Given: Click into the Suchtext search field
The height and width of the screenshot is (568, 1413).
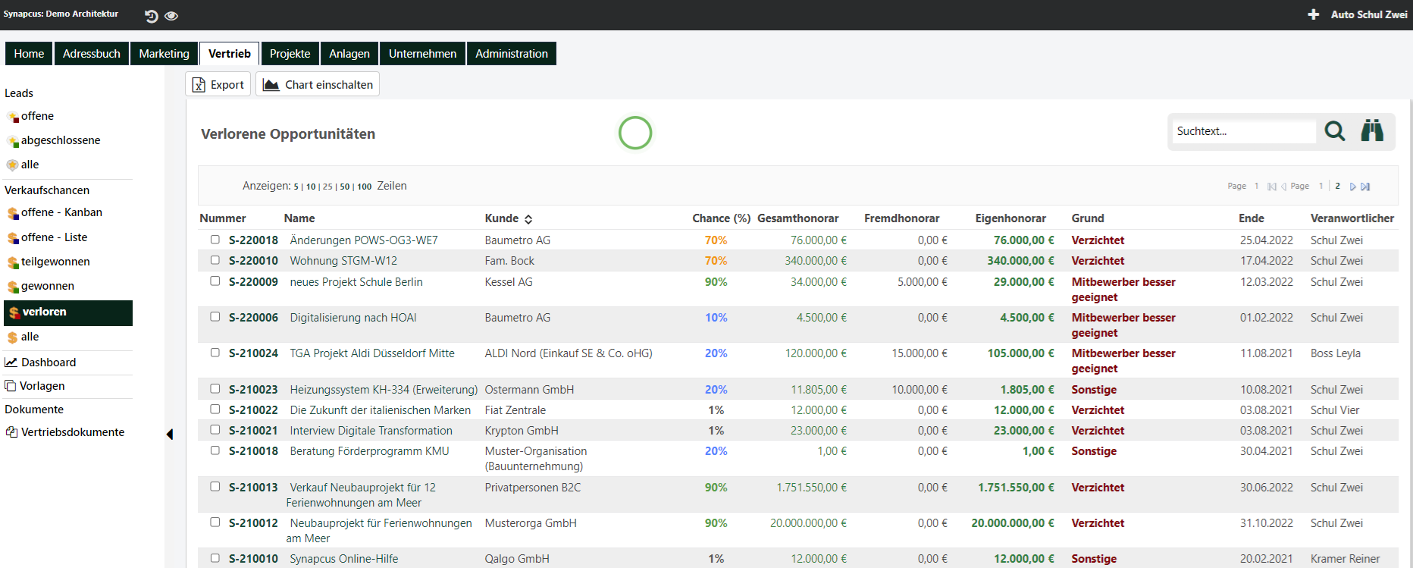Looking at the screenshot, I should pyautogui.click(x=1243, y=131).
